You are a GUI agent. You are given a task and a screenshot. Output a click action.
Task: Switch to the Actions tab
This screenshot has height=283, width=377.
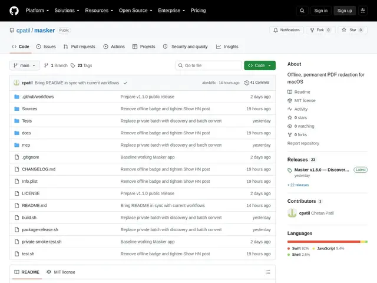pos(114,47)
